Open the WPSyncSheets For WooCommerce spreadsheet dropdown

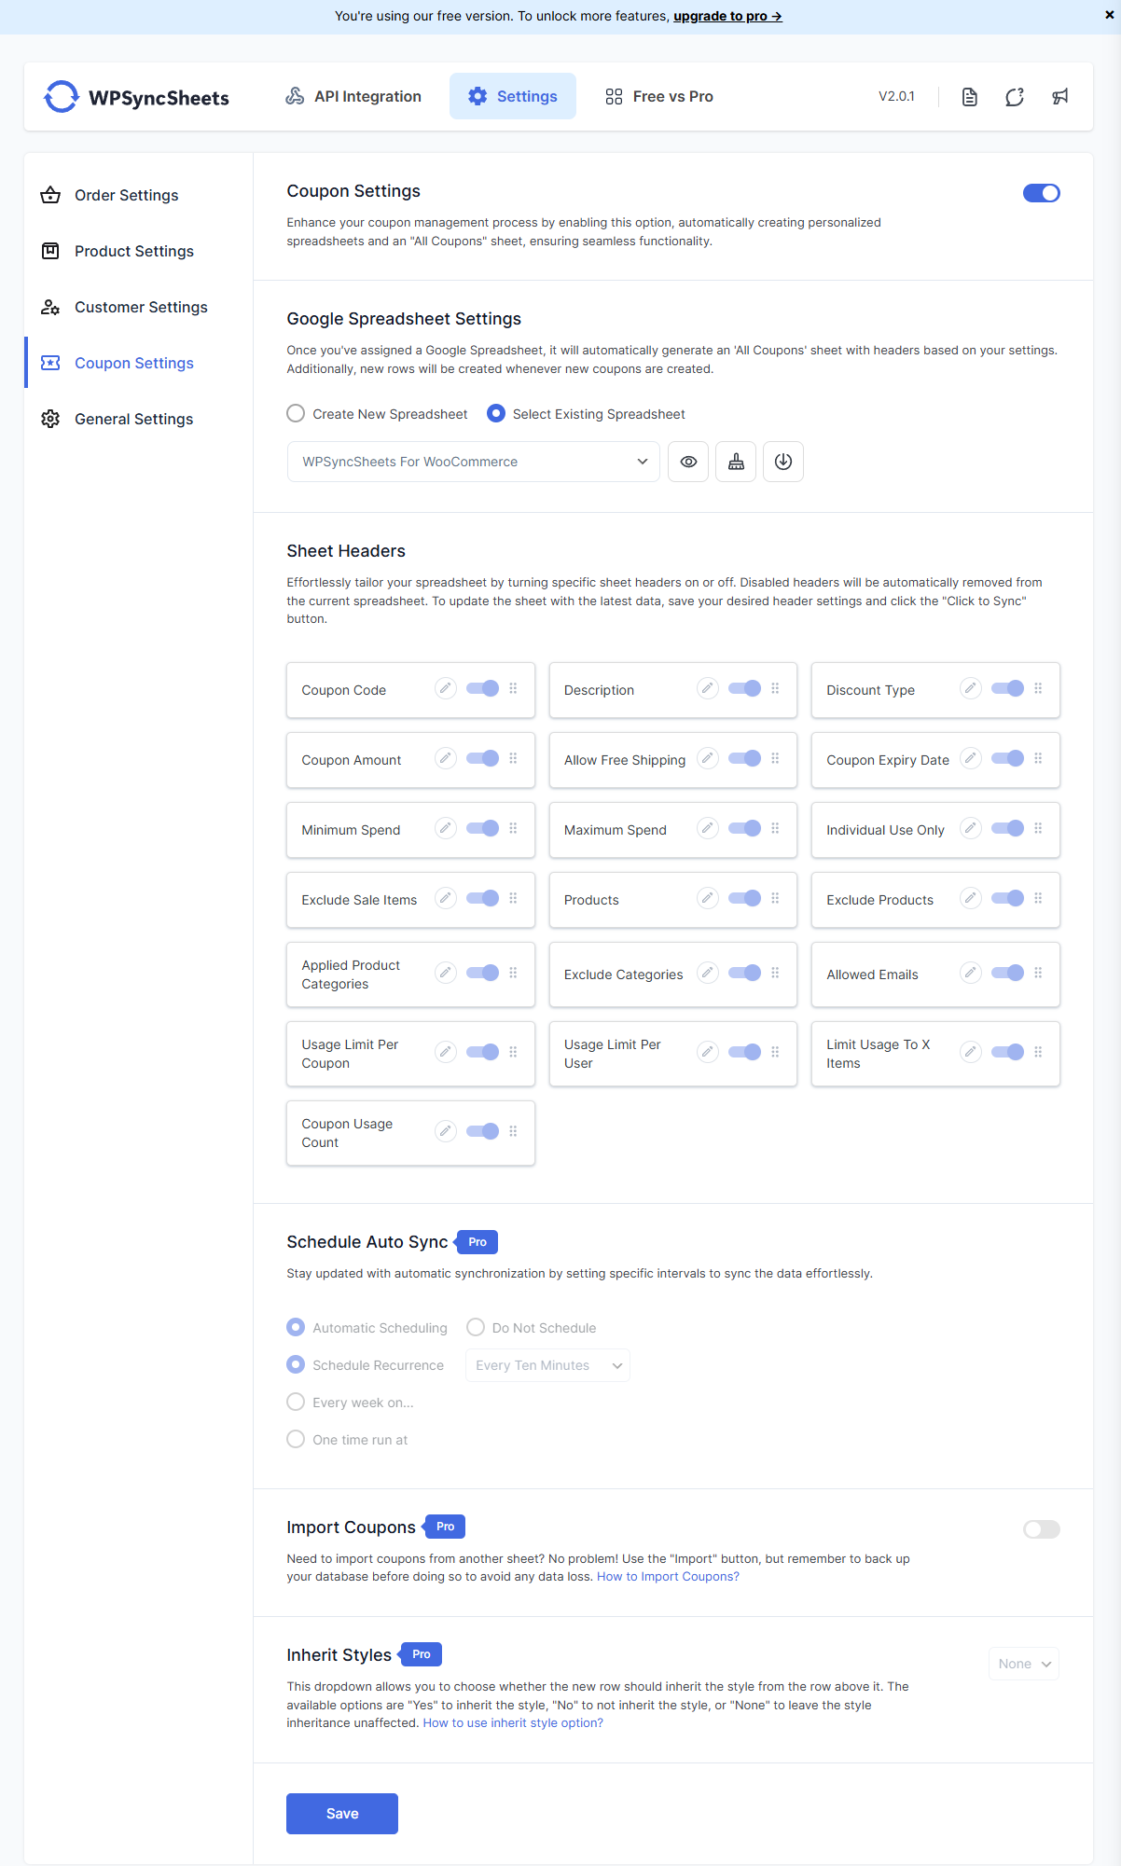point(474,462)
